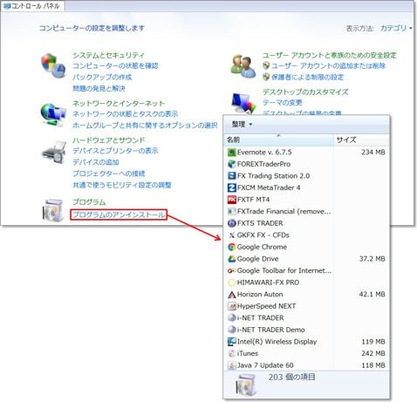Click ユーザー アカウントの追加または削除 link

(x=328, y=66)
